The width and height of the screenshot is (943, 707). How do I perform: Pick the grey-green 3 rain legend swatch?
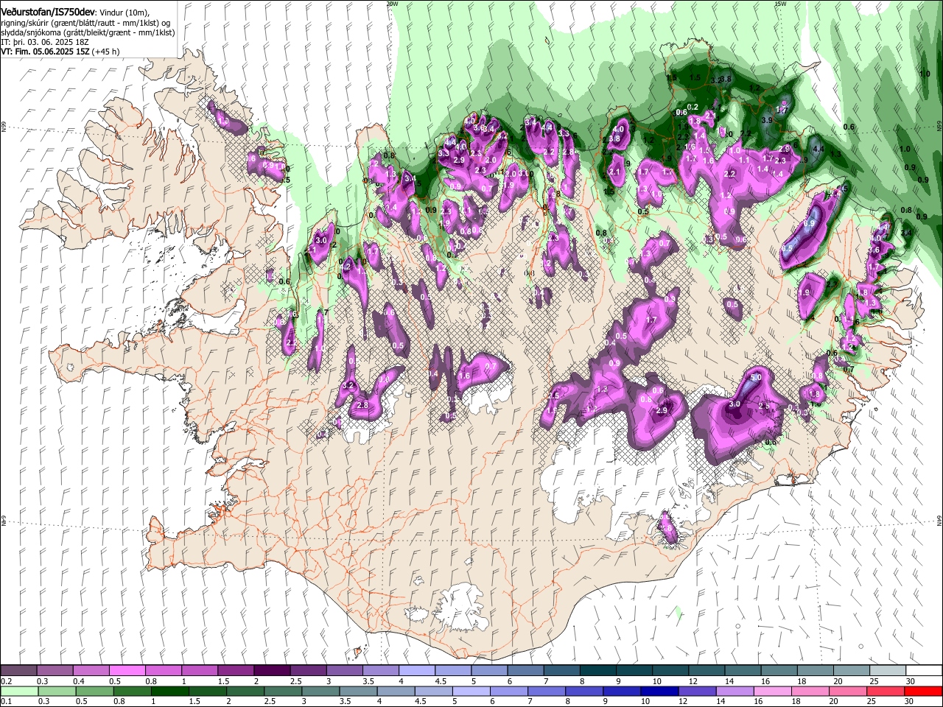(x=320, y=692)
